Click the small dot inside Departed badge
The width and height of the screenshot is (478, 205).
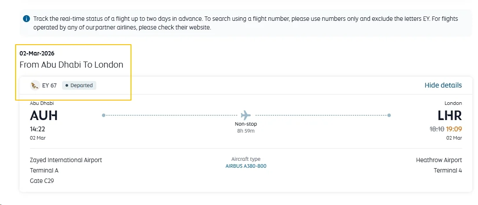pos(67,85)
